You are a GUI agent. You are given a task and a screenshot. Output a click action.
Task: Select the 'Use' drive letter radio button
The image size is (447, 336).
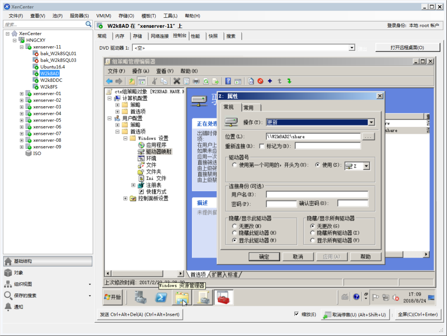(x=317, y=165)
